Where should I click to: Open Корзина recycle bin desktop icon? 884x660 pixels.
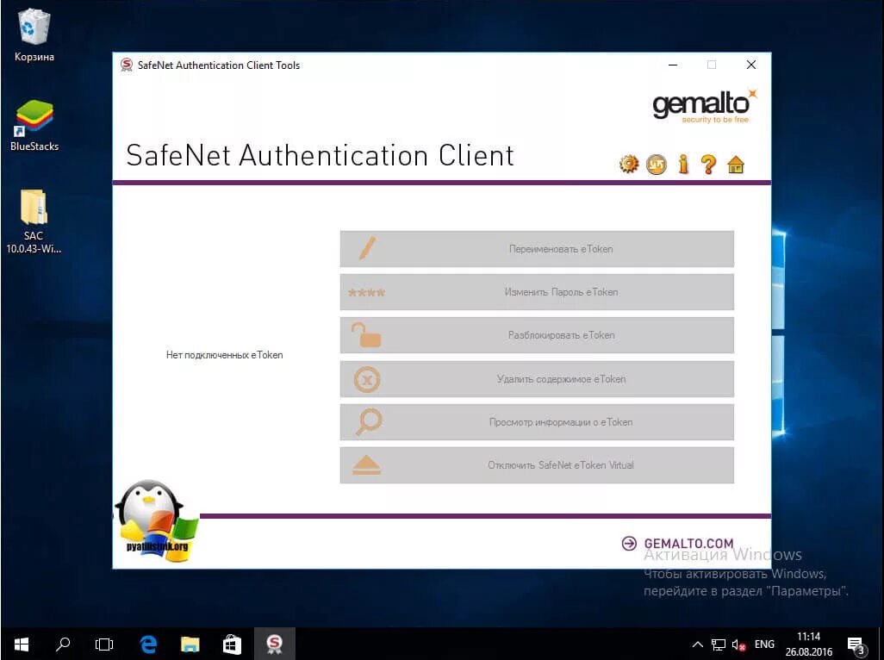(x=34, y=35)
